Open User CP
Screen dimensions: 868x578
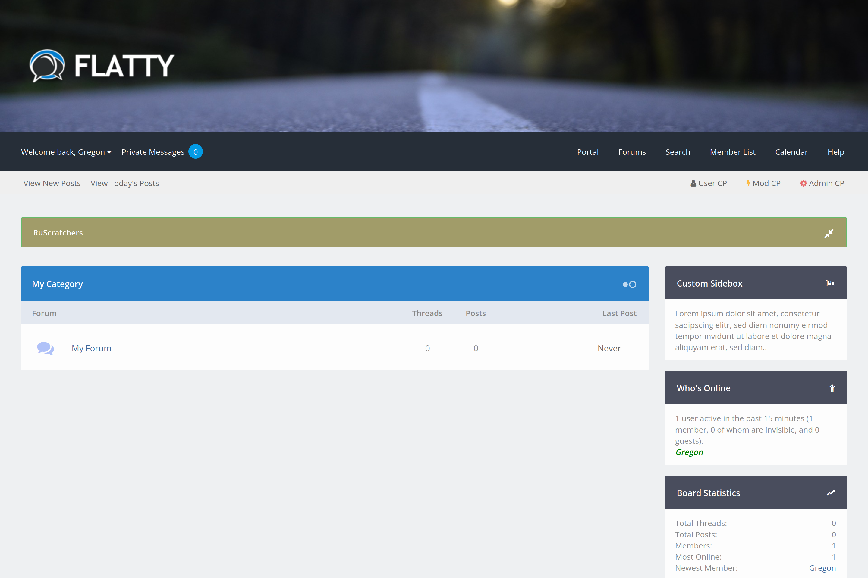click(x=709, y=183)
